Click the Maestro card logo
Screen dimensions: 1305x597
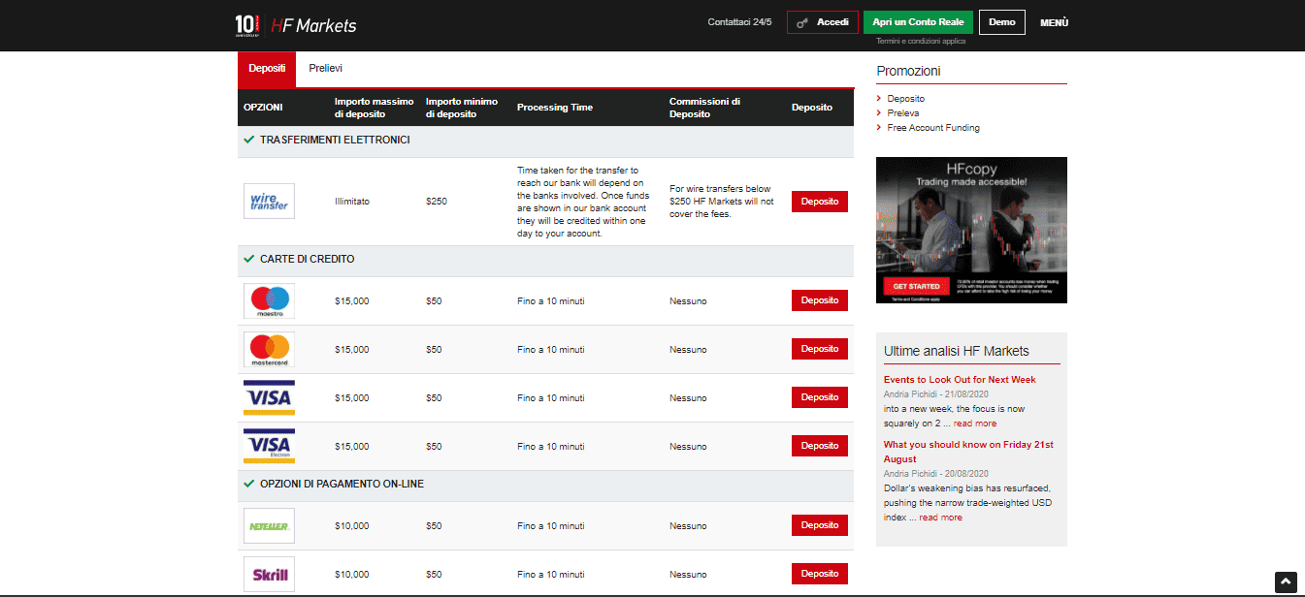point(269,300)
